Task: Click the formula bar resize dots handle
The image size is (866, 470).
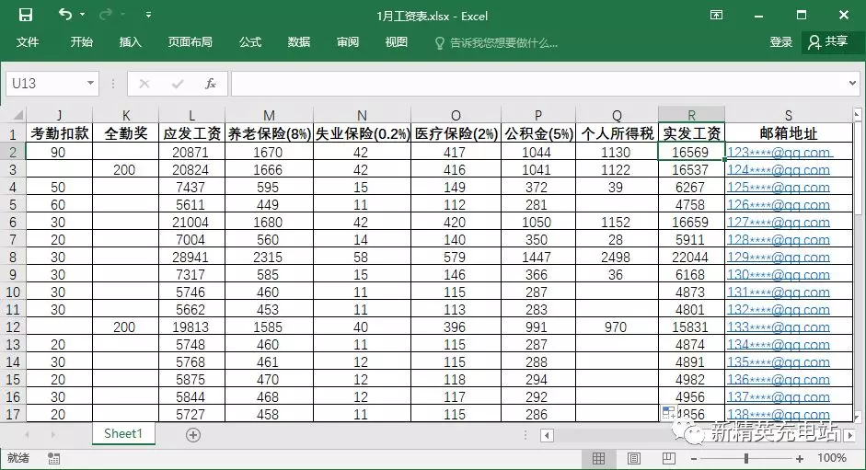Action: coord(112,84)
